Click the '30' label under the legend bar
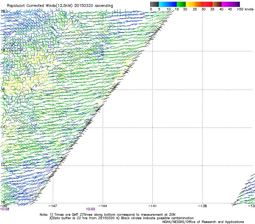This screenshot has height=224, width=255. (x=203, y=9)
